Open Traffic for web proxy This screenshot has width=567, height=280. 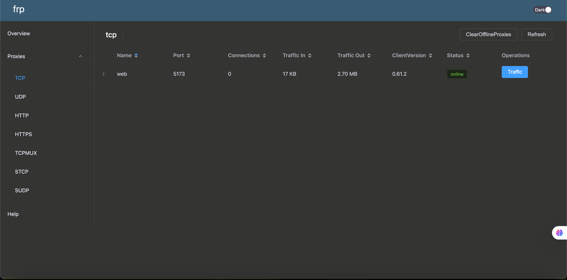pos(515,72)
